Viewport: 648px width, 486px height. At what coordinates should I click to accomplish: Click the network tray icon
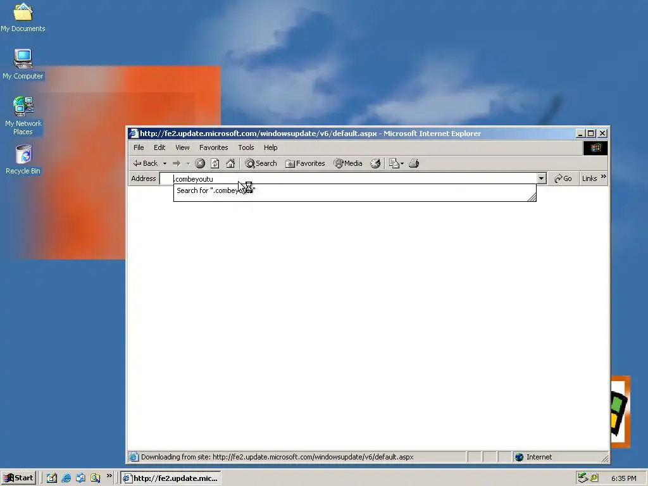point(583,478)
